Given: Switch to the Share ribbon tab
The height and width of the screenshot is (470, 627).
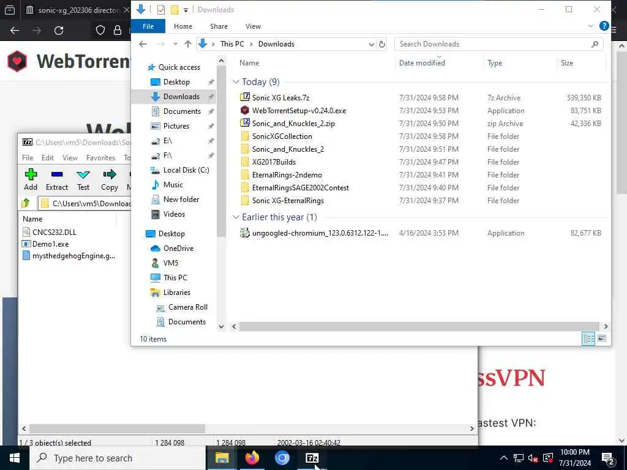Looking at the screenshot, I should tap(219, 26).
